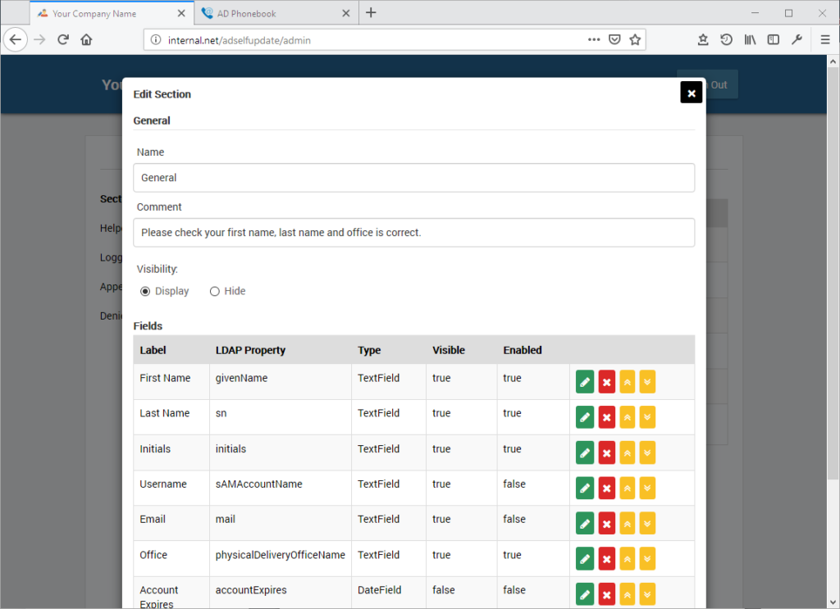This screenshot has height=609, width=840.
Task: Open the Firefox Library
Action: coord(749,39)
